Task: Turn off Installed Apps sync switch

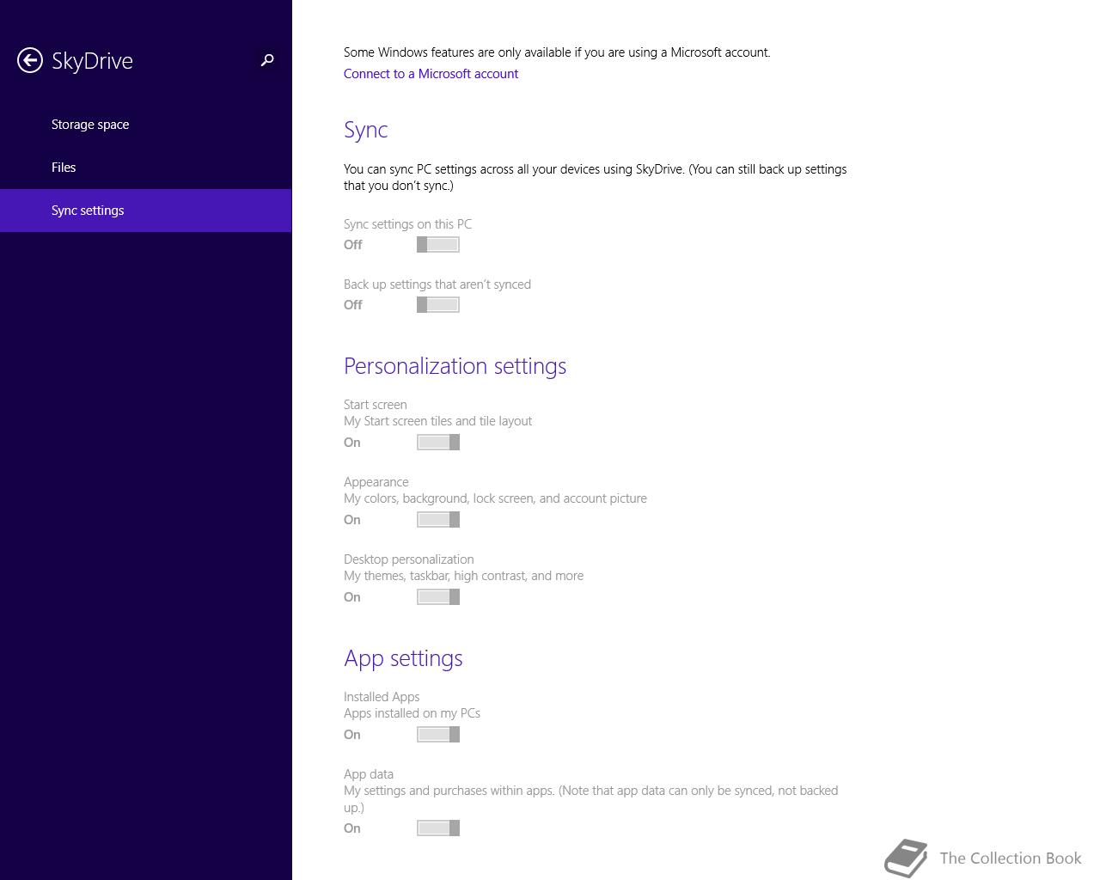Action: (x=438, y=735)
